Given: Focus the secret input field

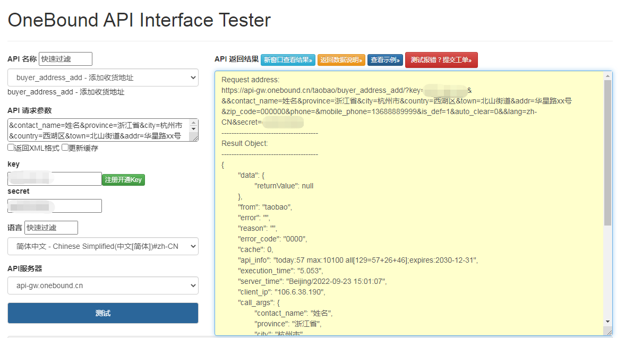Looking at the screenshot, I should click(54, 206).
